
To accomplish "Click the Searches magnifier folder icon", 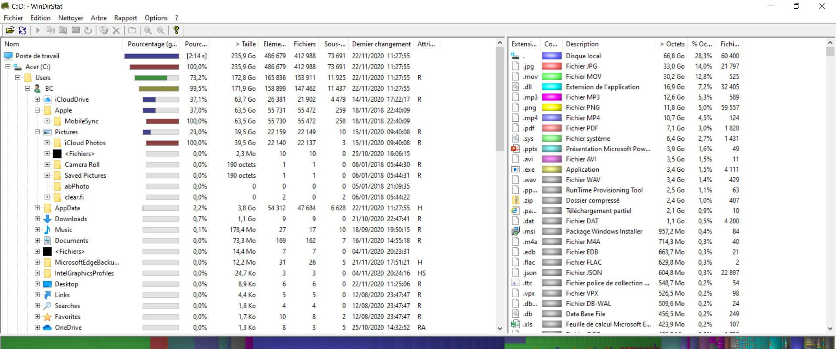I will coord(47,306).
